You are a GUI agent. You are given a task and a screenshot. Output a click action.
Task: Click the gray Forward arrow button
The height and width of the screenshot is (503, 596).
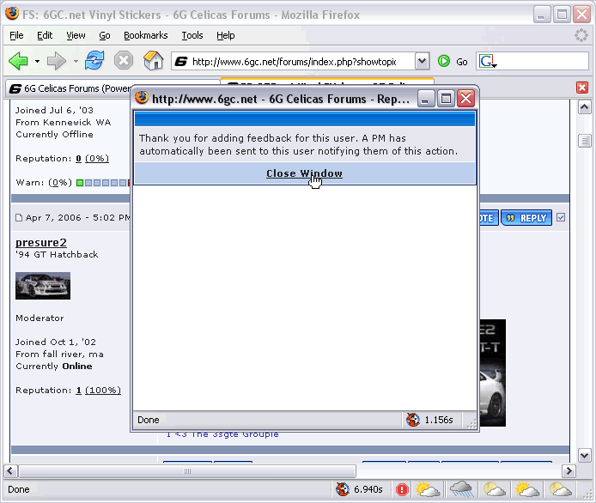tap(57, 61)
